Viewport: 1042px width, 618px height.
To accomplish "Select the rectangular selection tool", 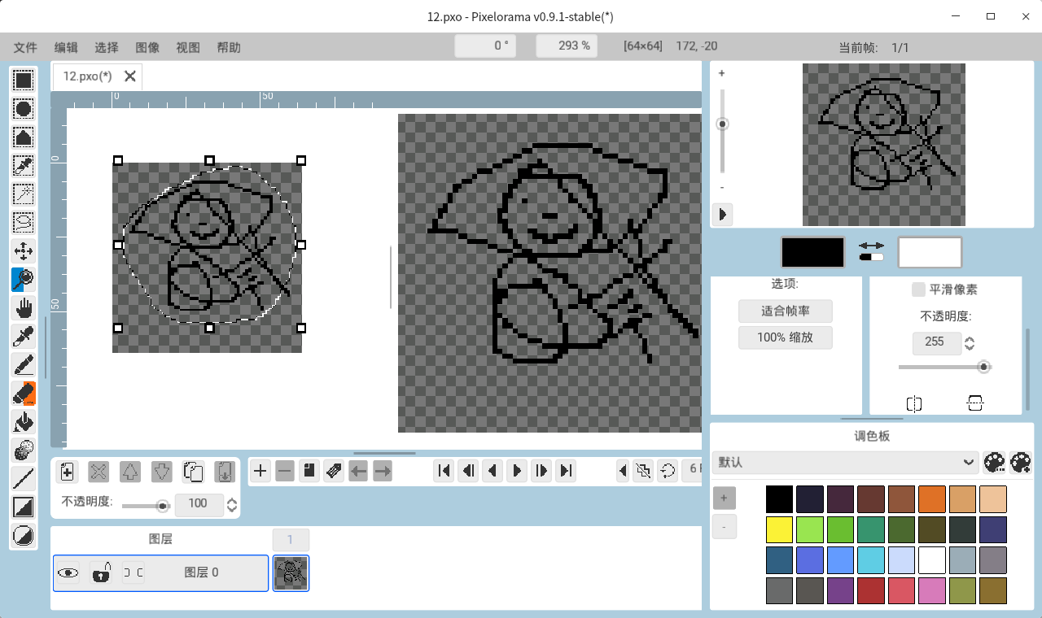I will (x=24, y=80).
